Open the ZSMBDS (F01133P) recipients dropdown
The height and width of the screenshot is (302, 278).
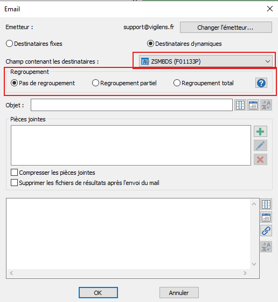pos(206,61)
